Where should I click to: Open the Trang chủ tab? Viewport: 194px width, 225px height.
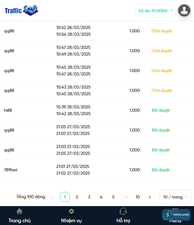pyautogui.click(x=19, y=220)
